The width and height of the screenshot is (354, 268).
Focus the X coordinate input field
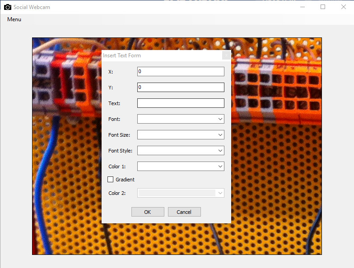pos(181,71)
